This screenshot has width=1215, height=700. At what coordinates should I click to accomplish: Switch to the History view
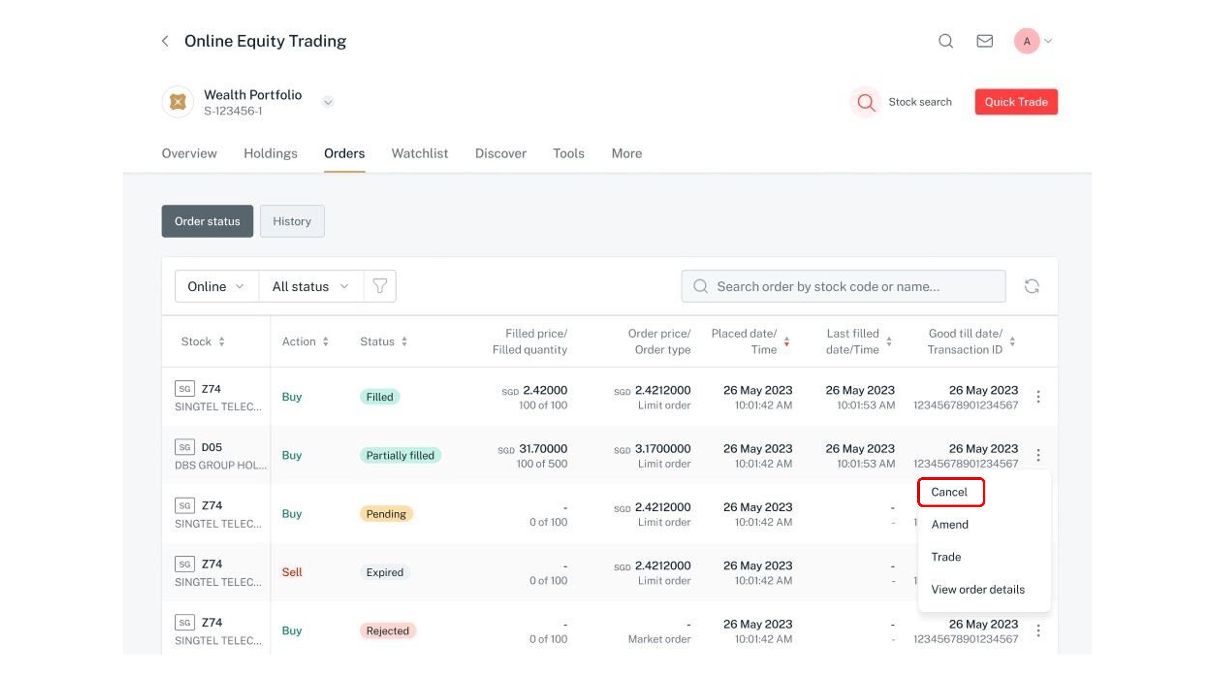292,221
